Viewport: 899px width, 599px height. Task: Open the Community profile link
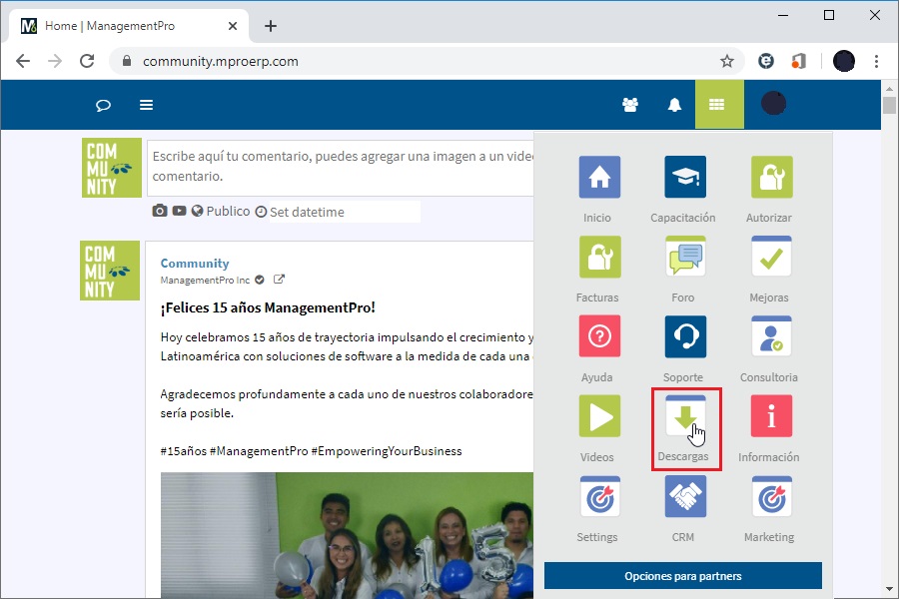[195, 263]
